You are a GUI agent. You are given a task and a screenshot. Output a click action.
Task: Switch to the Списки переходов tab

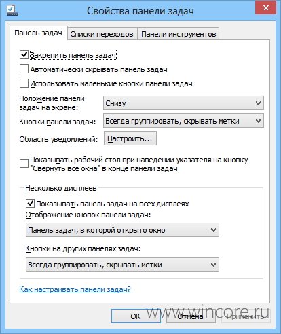102,34
